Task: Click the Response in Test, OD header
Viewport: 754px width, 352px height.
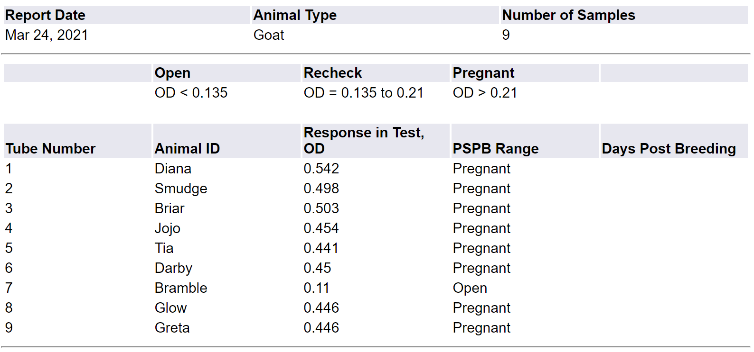Action: click(364, 140)
